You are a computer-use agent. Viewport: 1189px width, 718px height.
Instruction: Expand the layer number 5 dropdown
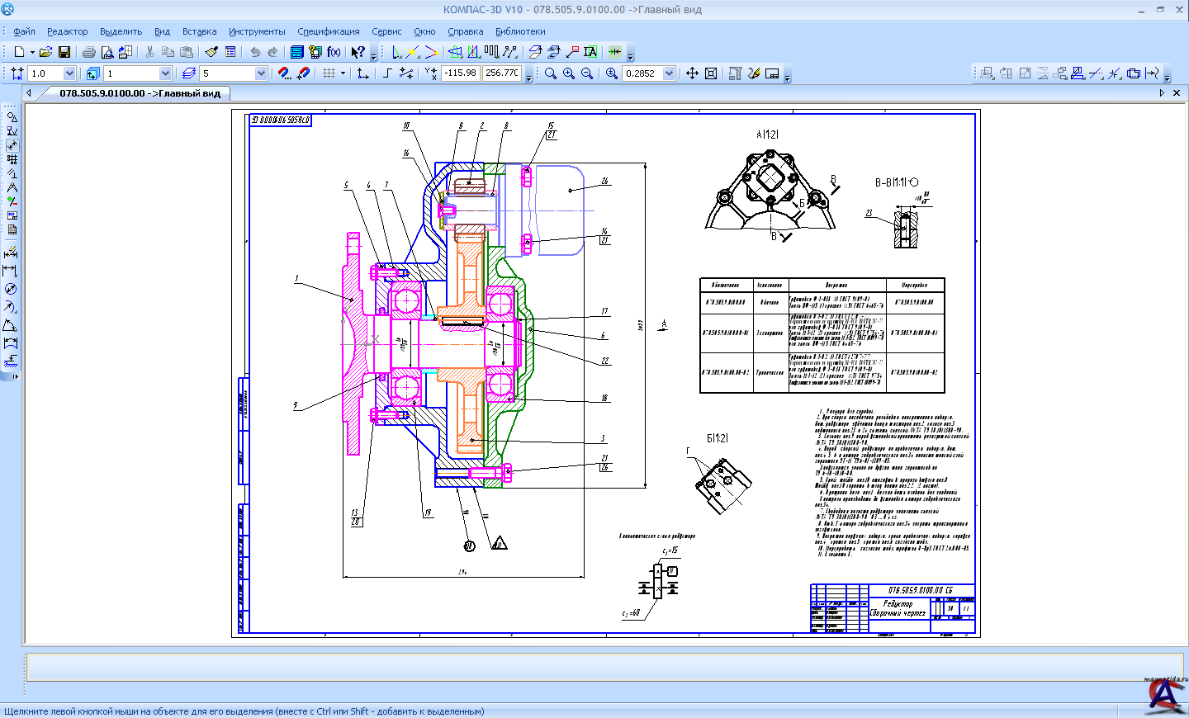tap(261, 73)
